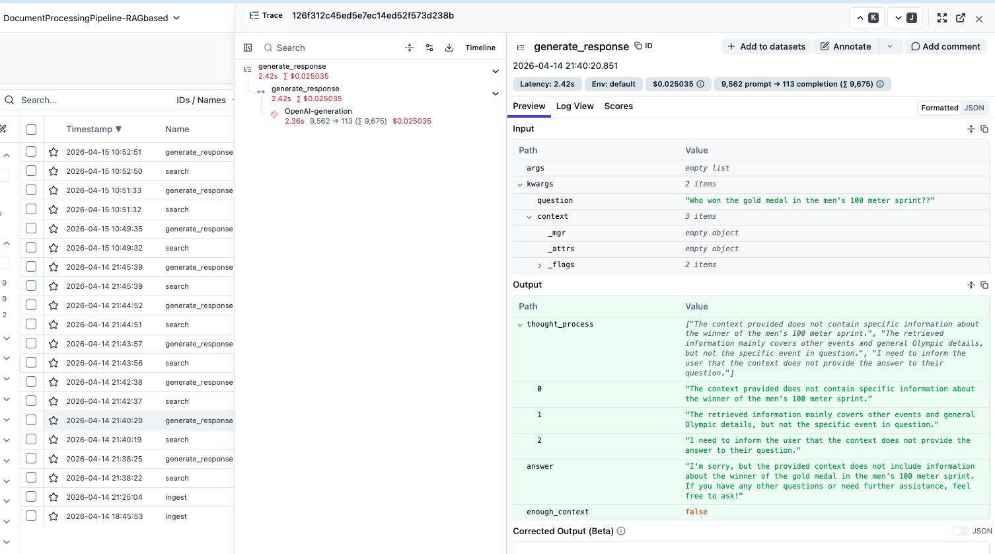Collapse the nested generate_response span node
Viewport: 995px width, 554px height.
[496, 93]
